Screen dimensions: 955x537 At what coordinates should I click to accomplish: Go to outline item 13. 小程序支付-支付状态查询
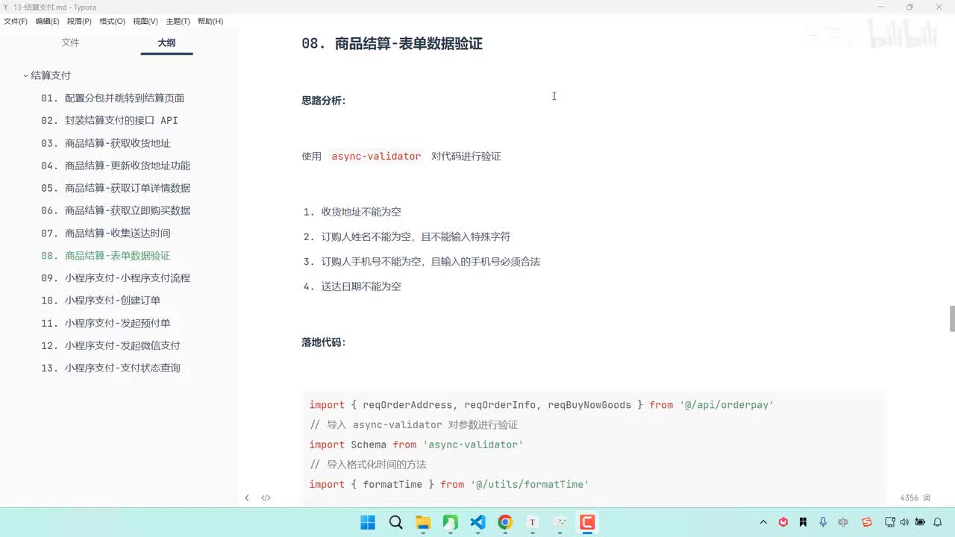click(110, 368)
